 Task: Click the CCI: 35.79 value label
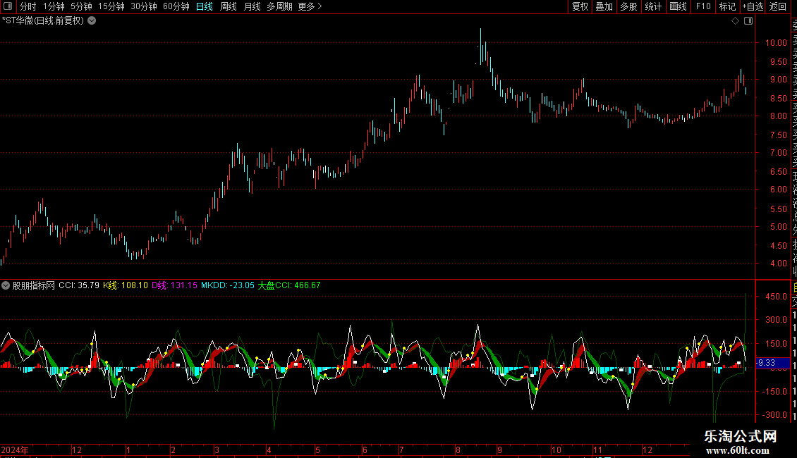coord(79,285)
